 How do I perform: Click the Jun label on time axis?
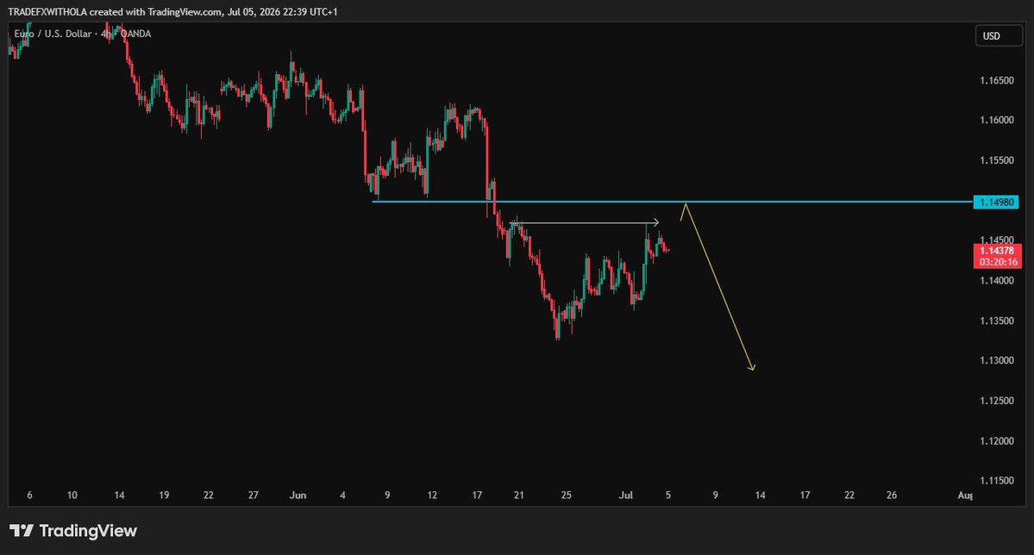click(298, 495)
